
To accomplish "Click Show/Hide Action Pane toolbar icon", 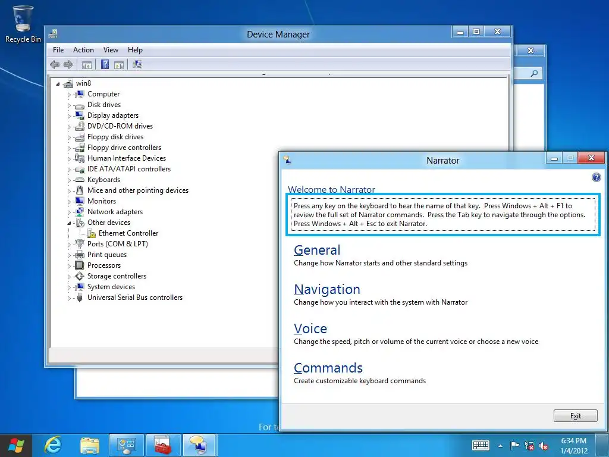I will tap(119, 64).
